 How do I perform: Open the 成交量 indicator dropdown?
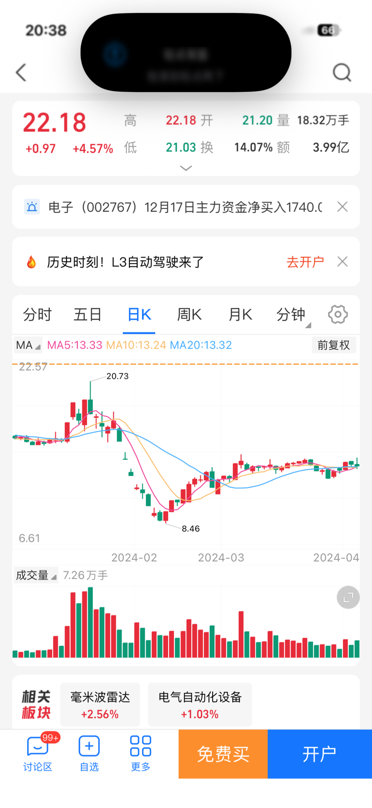click(36, 575)
